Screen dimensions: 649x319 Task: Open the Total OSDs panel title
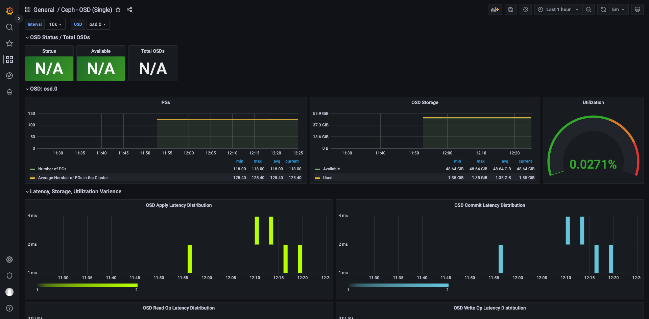click(153, 51)
